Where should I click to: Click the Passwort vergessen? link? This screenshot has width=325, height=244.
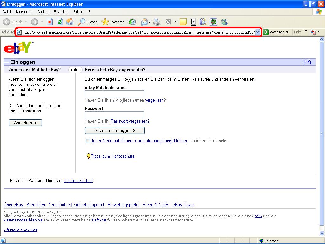tap(130, 121)
